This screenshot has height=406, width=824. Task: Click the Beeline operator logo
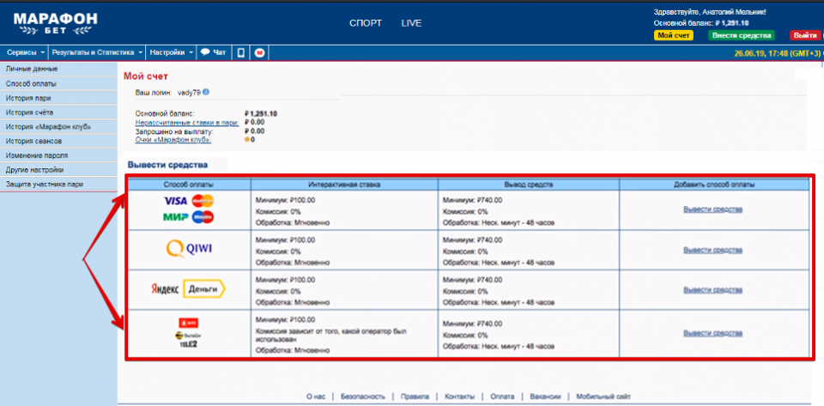pyautogui.click(x=189, y=335)
